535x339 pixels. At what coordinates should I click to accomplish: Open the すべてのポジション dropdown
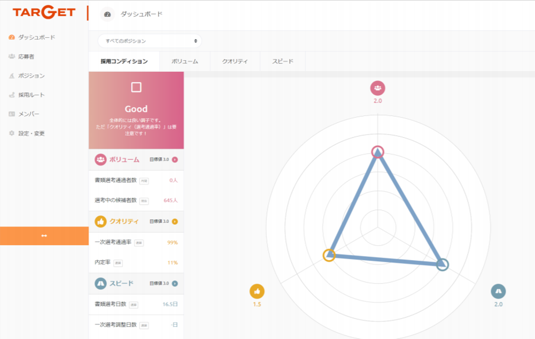click(x=150, y=41)
